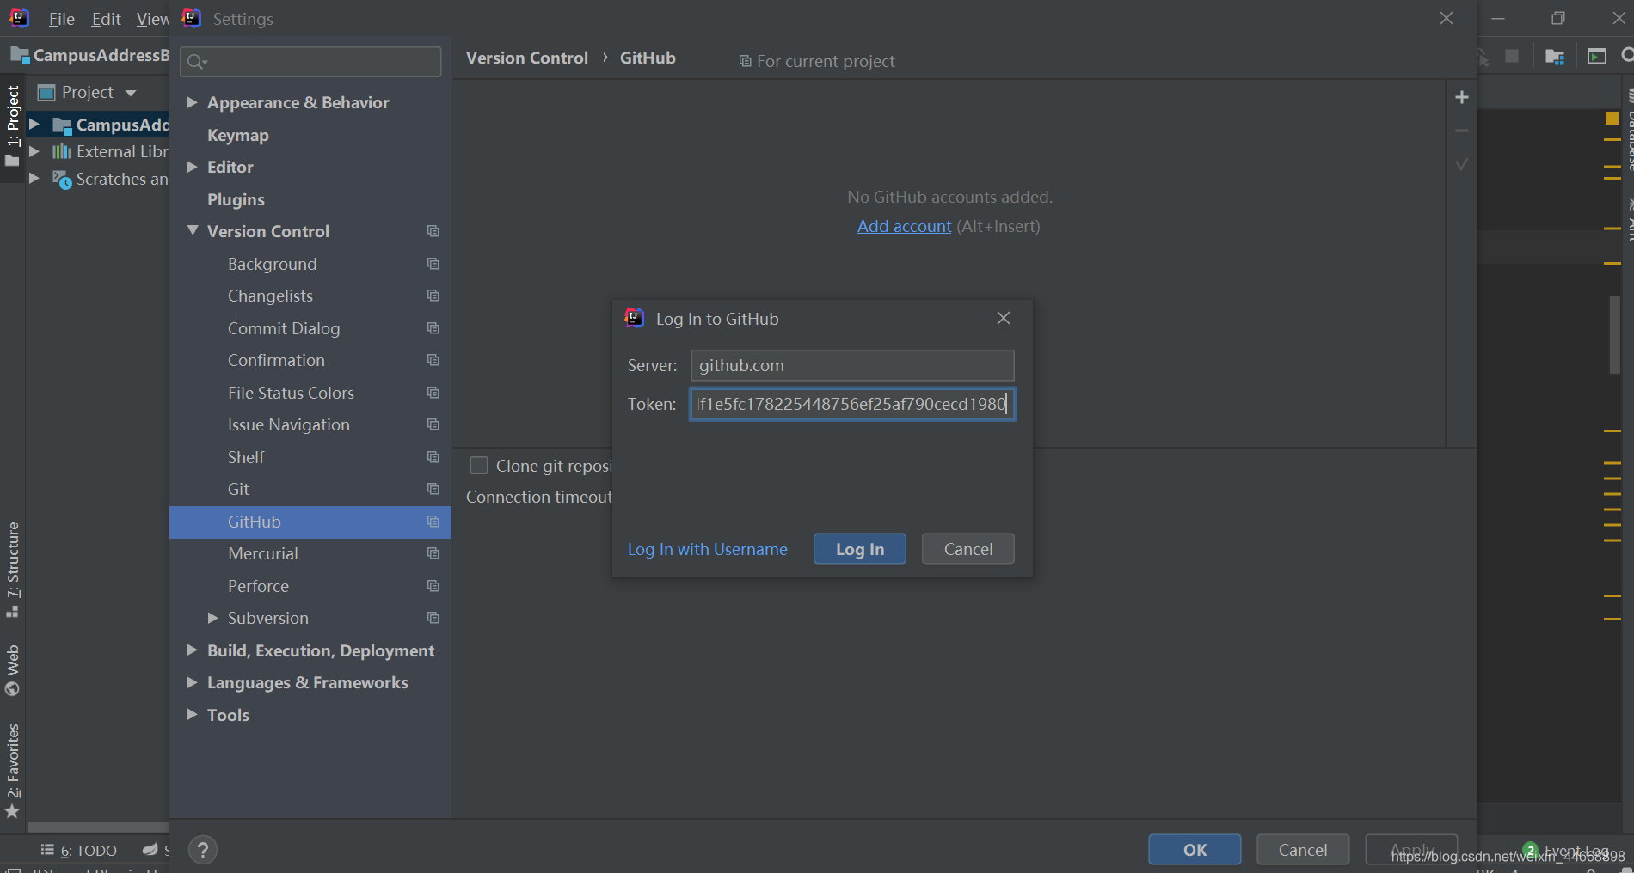Click the editor vertical scrollbar thumb

tap(1614, 335)
